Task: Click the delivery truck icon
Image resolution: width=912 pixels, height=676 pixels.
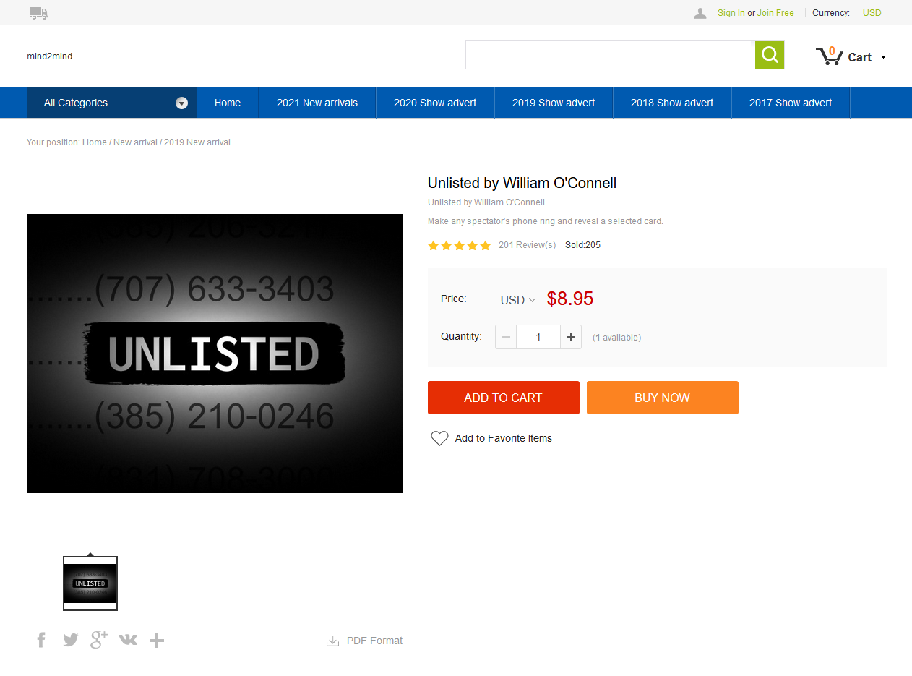Action: (39, 12)
